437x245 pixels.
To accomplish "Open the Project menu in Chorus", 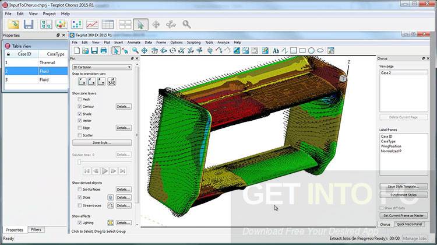I will tap(50, 13).
